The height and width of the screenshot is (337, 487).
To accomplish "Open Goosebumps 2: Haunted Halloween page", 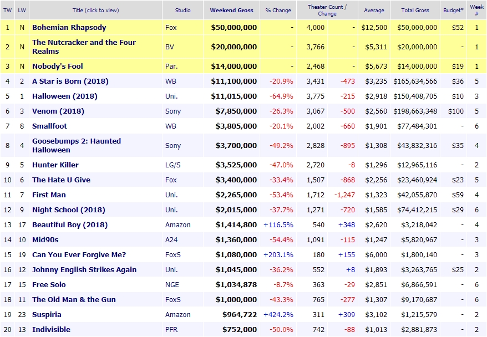I will click(x=77, y=146).
